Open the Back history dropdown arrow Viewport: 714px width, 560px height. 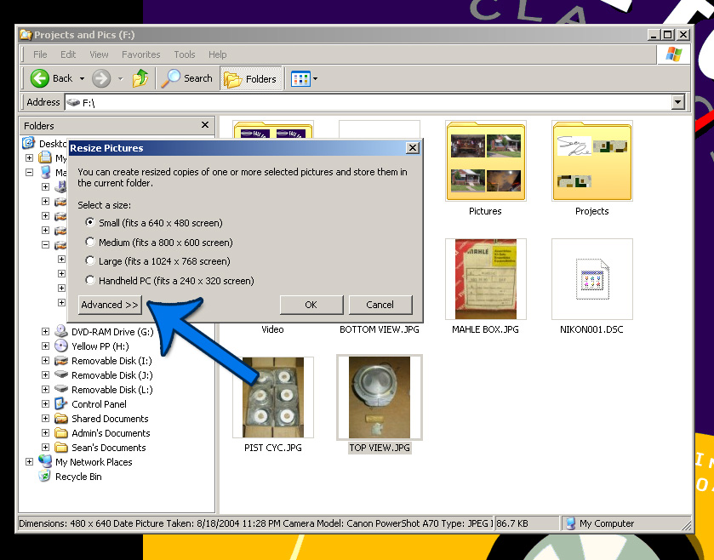pyautogui.click(x=82, y=79)
